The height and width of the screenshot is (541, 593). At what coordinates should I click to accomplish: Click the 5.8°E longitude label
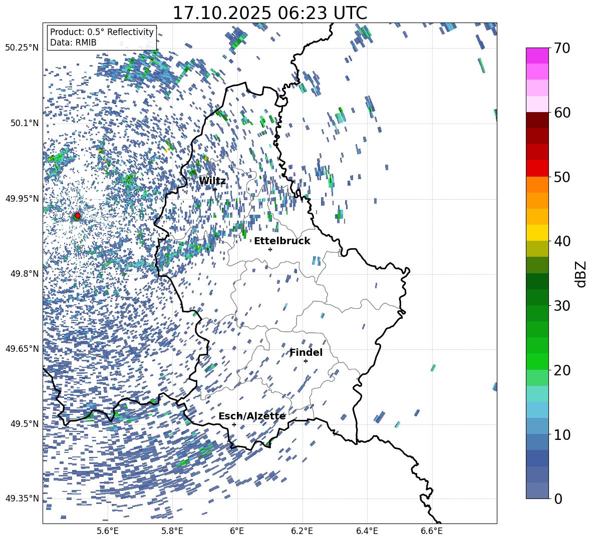172,531
